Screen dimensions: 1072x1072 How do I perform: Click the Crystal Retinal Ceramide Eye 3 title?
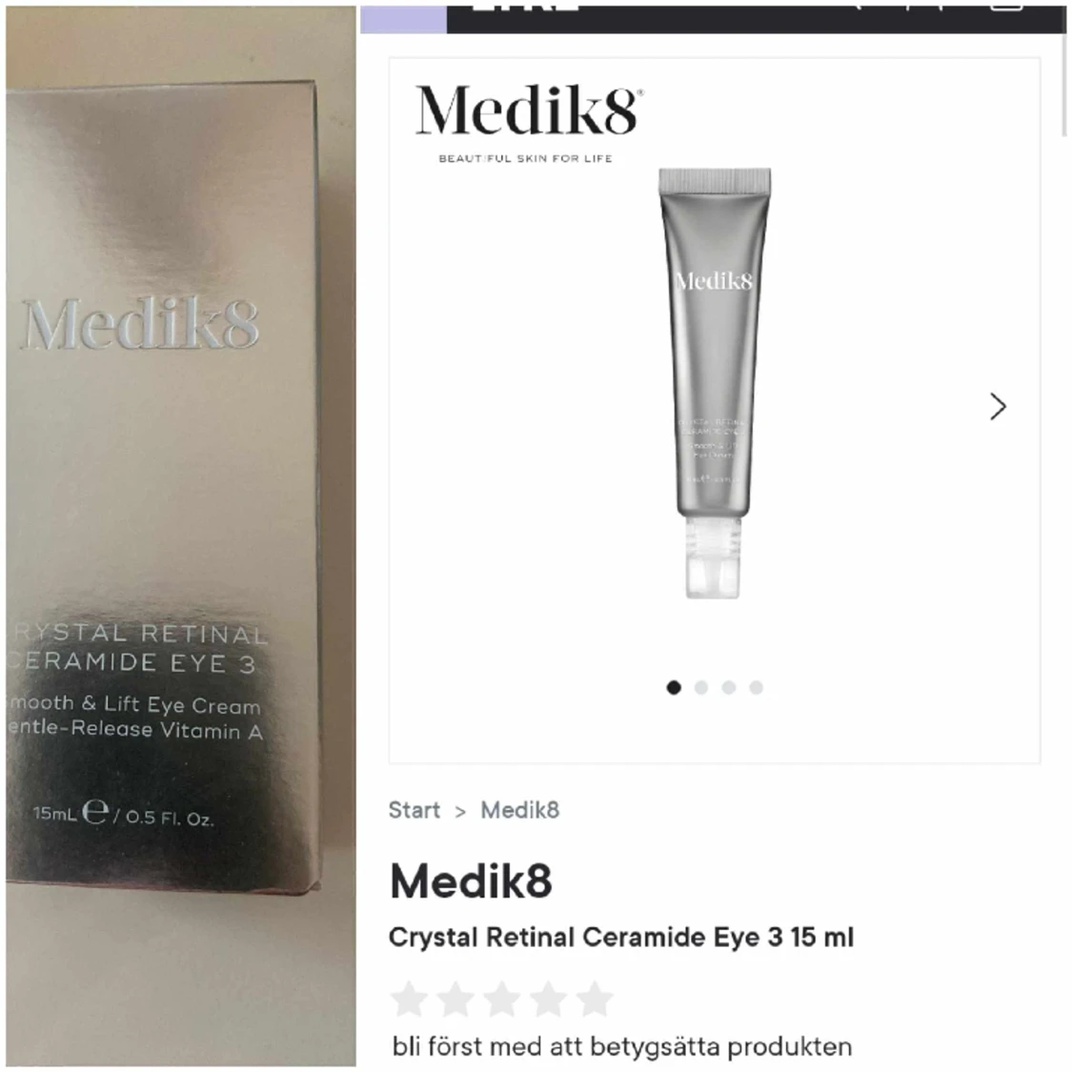pyautogui.click(x=620, y=938)
